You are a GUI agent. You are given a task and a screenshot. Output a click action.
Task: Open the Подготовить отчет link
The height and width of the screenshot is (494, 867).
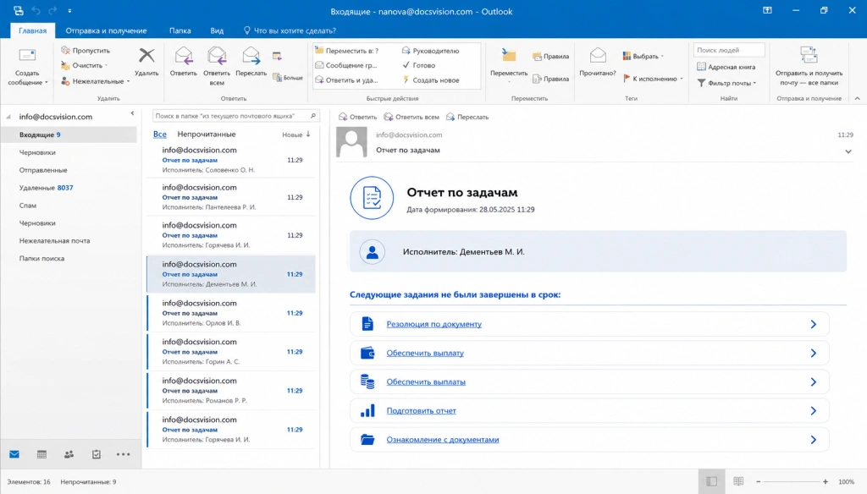coord(422,410)
